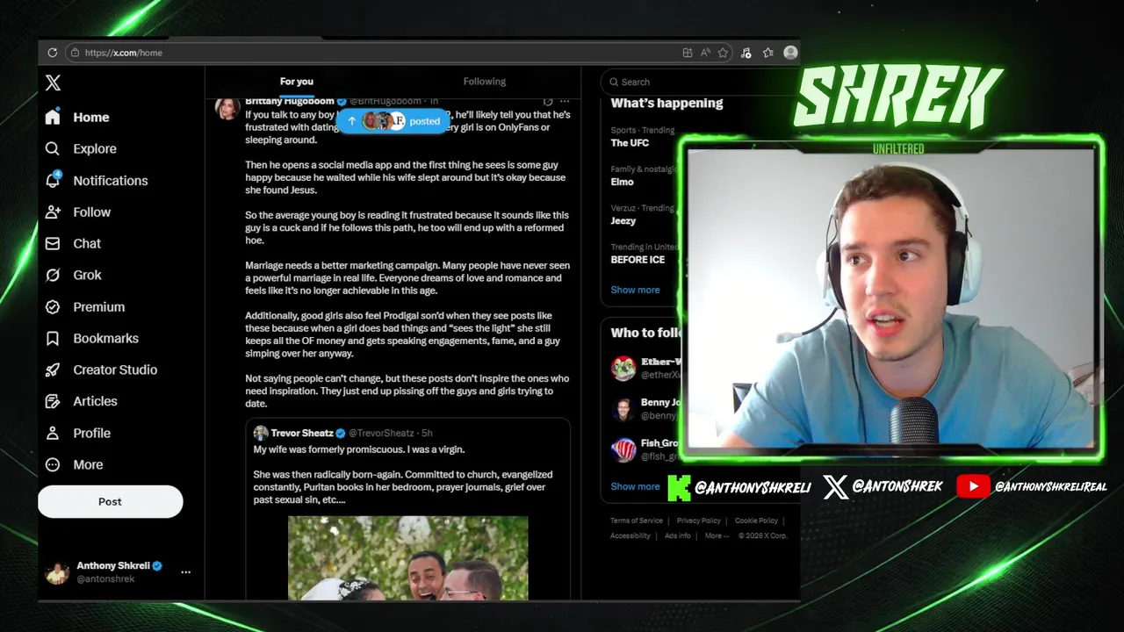
Task: Click the 'Creator Studio' label in sidebar
Action: [x=115, y=370]
